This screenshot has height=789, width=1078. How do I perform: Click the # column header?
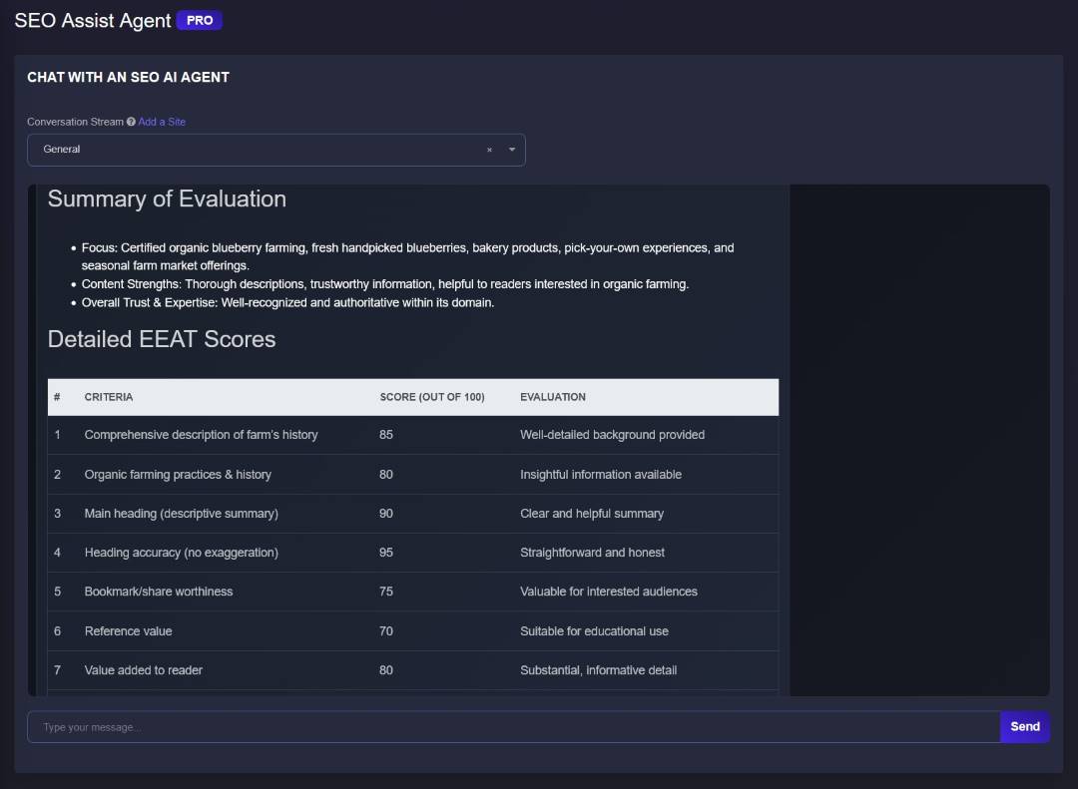tap(57, 397)
